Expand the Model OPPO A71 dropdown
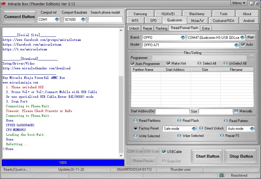261x179 pixels. (236, 45)
